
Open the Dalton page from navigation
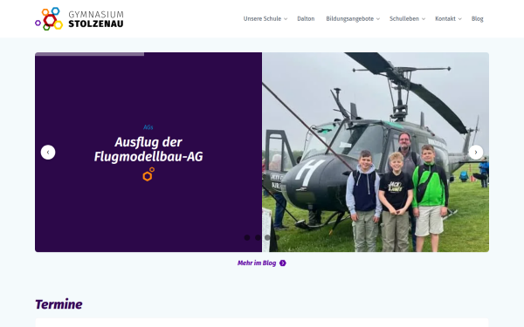click(x=306, y=18)
